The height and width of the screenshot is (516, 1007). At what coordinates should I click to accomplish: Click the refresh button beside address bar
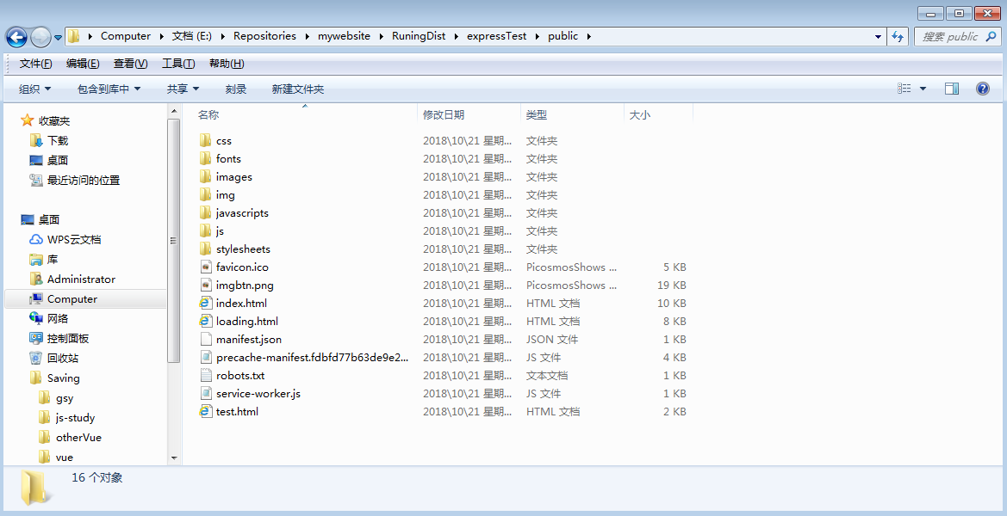pyautogui.click(x=898, y=36)
